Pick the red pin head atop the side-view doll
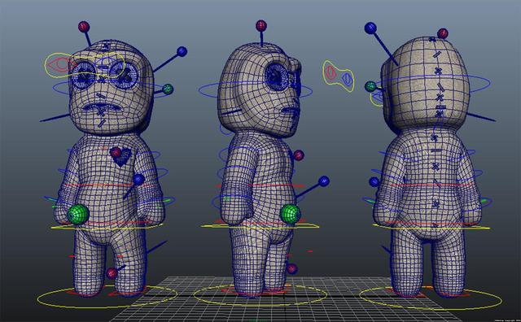Image resolution: width=521 pixels, height=322 pixels. (261, 25)
